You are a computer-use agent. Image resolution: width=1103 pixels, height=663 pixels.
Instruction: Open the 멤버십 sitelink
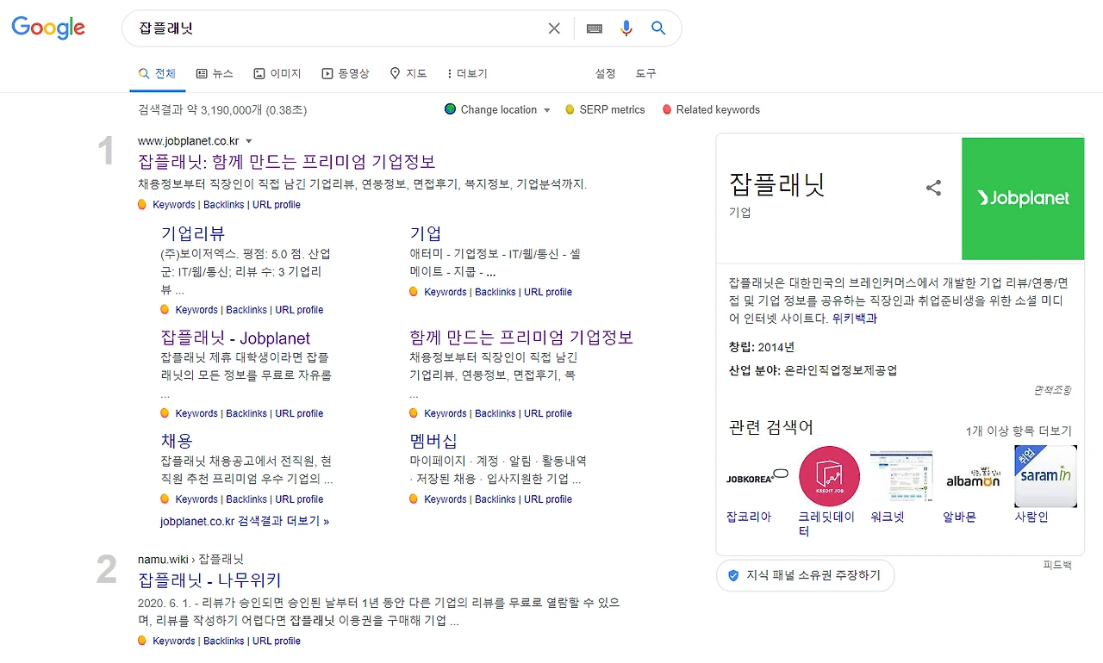[433, 441]
